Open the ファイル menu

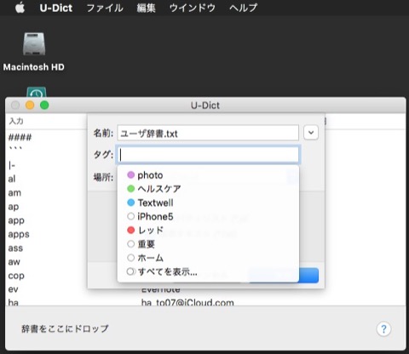pyautogui.click(x=105, y=8)
